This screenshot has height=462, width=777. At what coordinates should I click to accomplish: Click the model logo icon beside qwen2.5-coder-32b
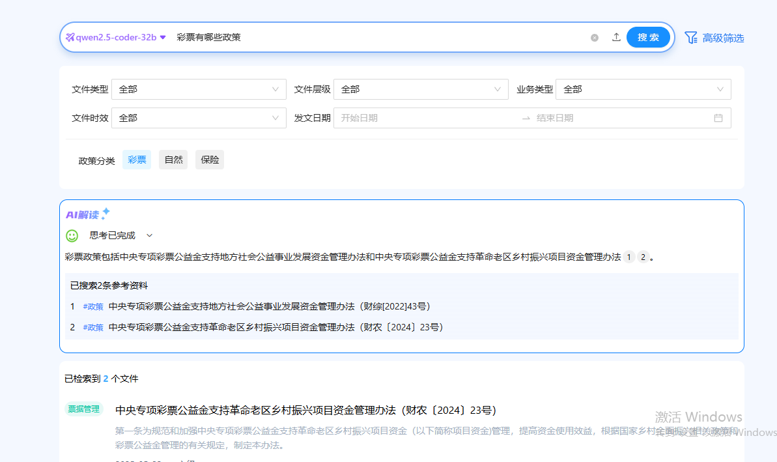pyautogui.click(x=70, y=37)
